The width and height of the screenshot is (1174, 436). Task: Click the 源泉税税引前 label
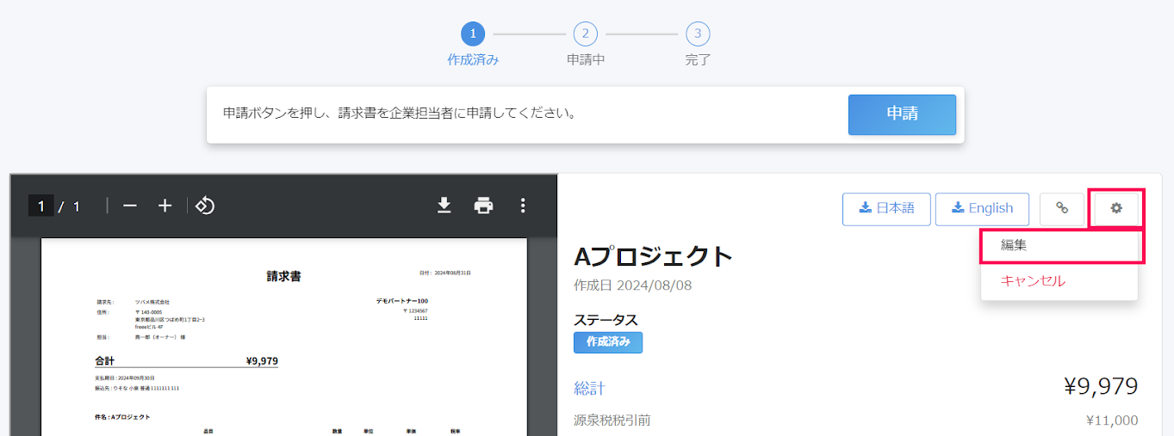click(612, 421)
